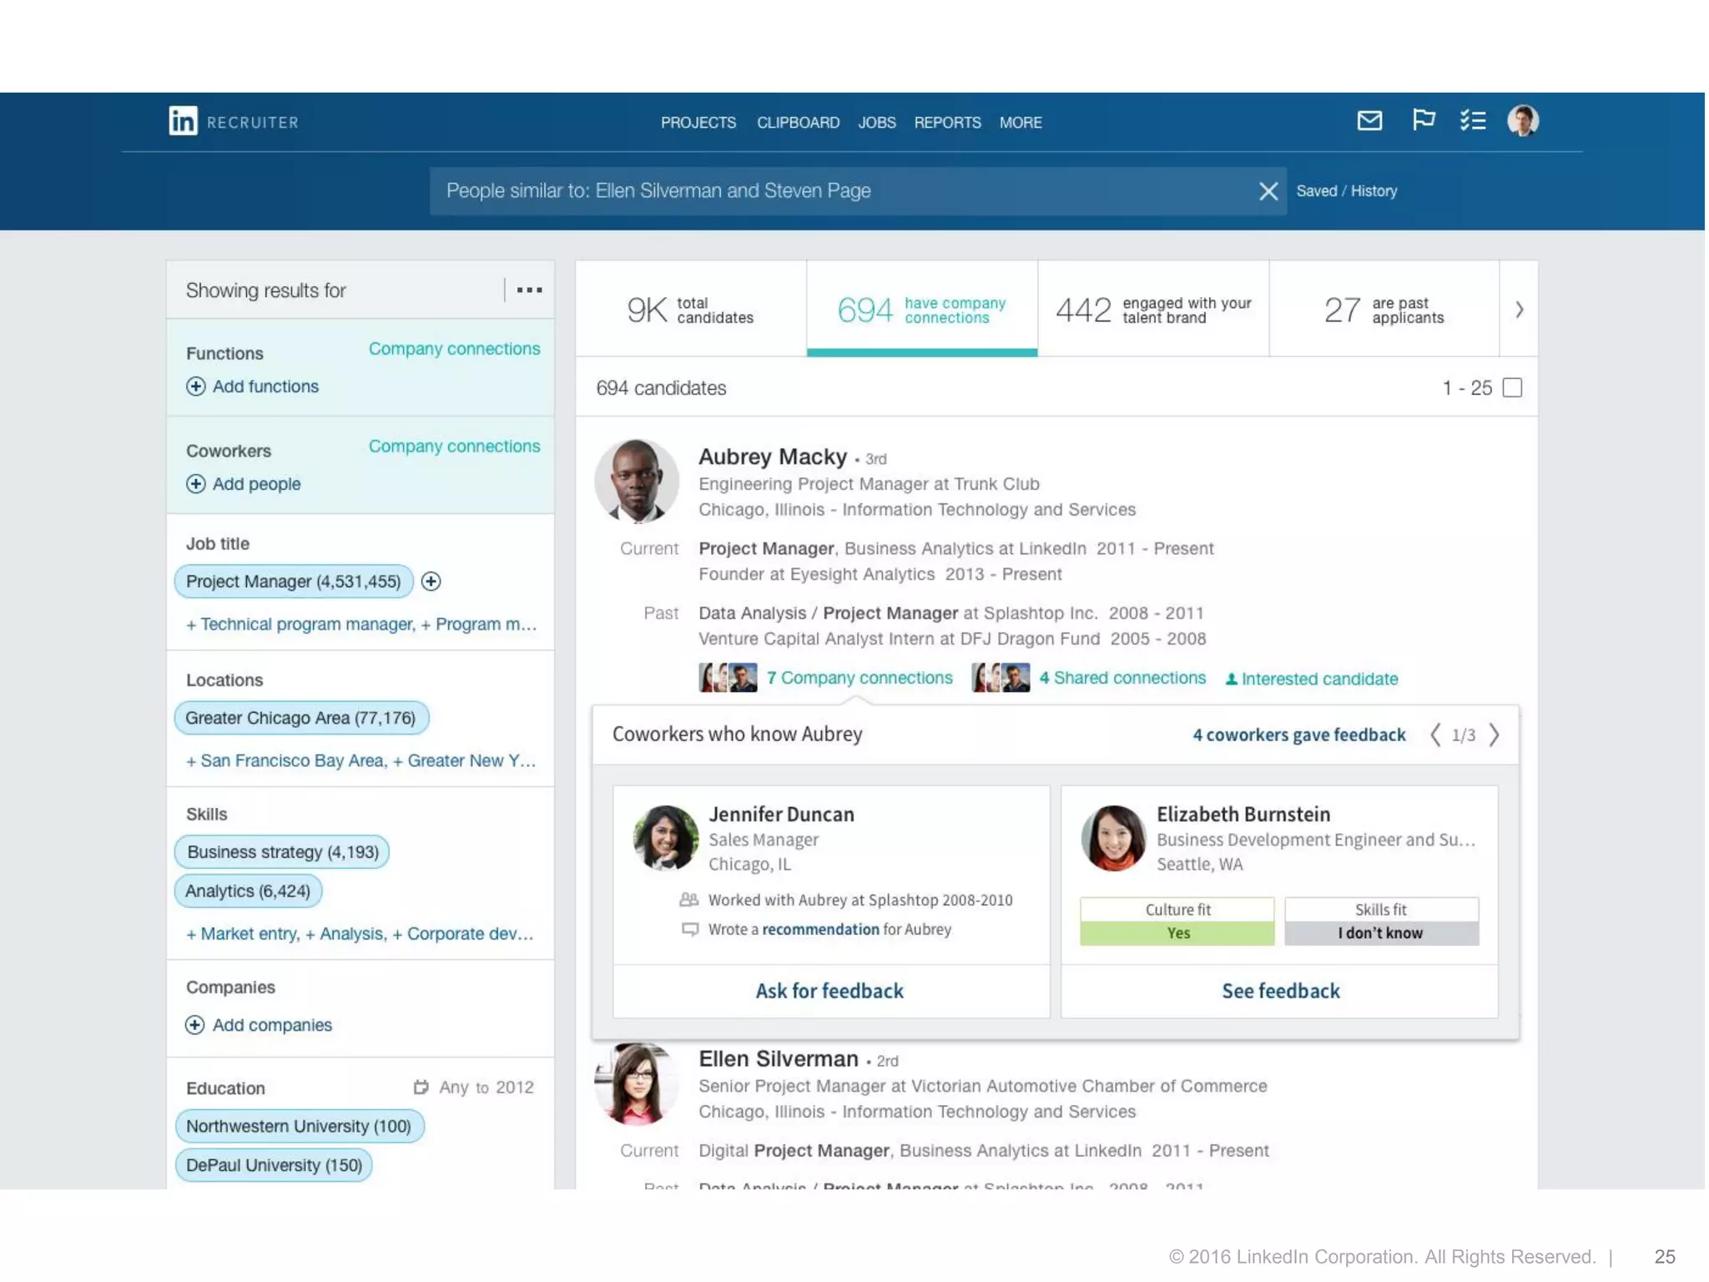The height and width of the screenshot is (1282, 1709).
Task: Select Project Manager job title chip
Action: click(x=294, y=582)
